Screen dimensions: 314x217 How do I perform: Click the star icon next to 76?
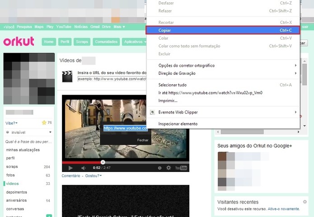[44, 122]
